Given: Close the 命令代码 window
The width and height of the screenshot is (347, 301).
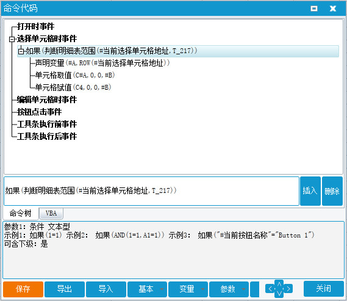Looking at the screenshot, I should [x=332, y=9].
